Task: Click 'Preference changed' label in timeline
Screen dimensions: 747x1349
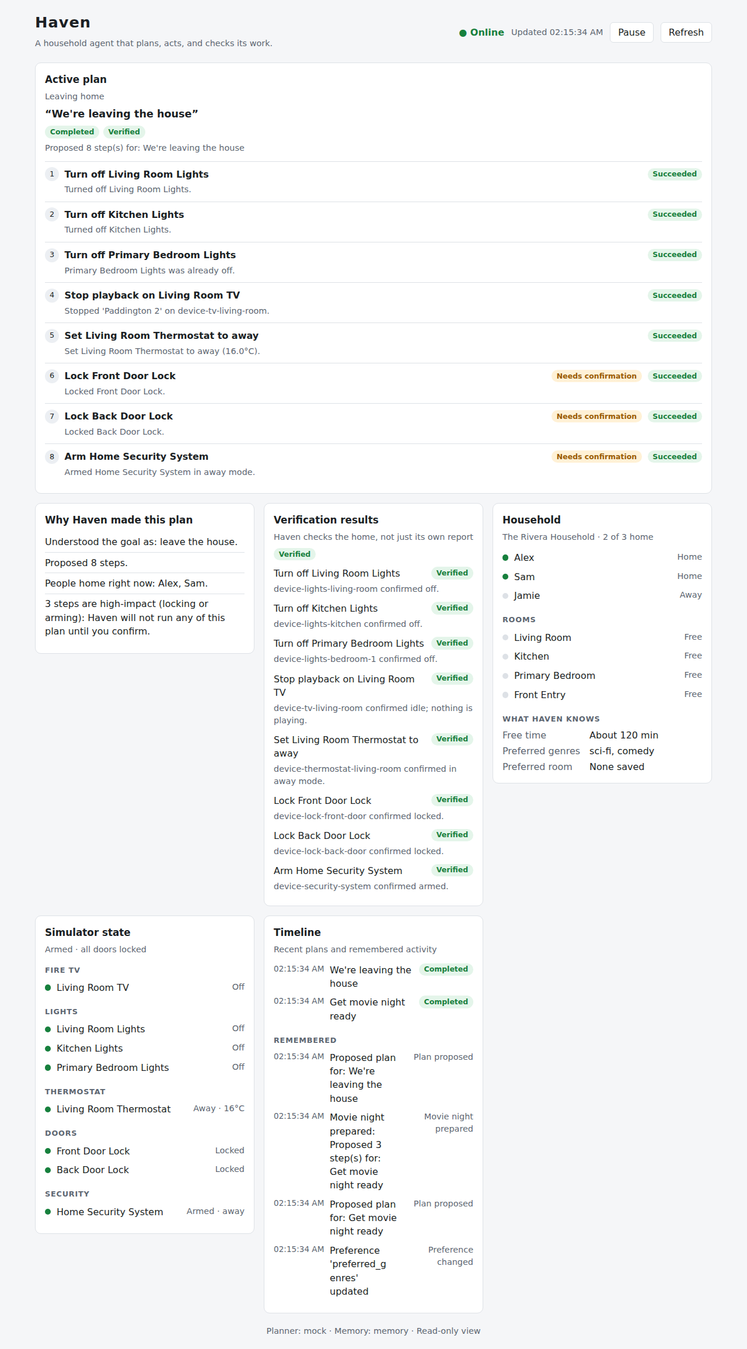Action: (x=451, y=1256)
